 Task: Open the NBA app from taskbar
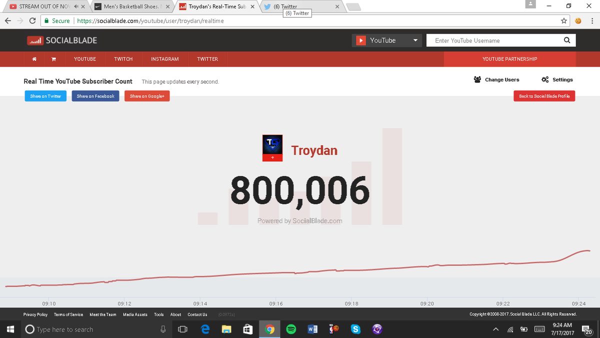click(x=334, y=329)
